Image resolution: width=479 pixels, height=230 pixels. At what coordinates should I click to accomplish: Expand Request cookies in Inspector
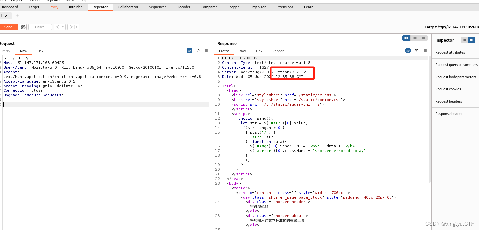click(455, 89)
